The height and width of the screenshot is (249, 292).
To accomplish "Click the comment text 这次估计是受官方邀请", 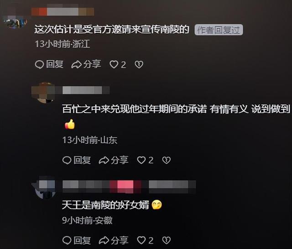I will pyautogui.click(x=112, y=29).
